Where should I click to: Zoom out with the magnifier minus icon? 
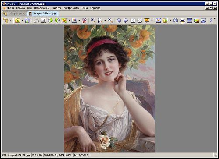click(x=110, y=21)
